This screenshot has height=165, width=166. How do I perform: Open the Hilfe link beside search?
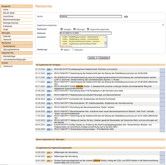[126, 16]
